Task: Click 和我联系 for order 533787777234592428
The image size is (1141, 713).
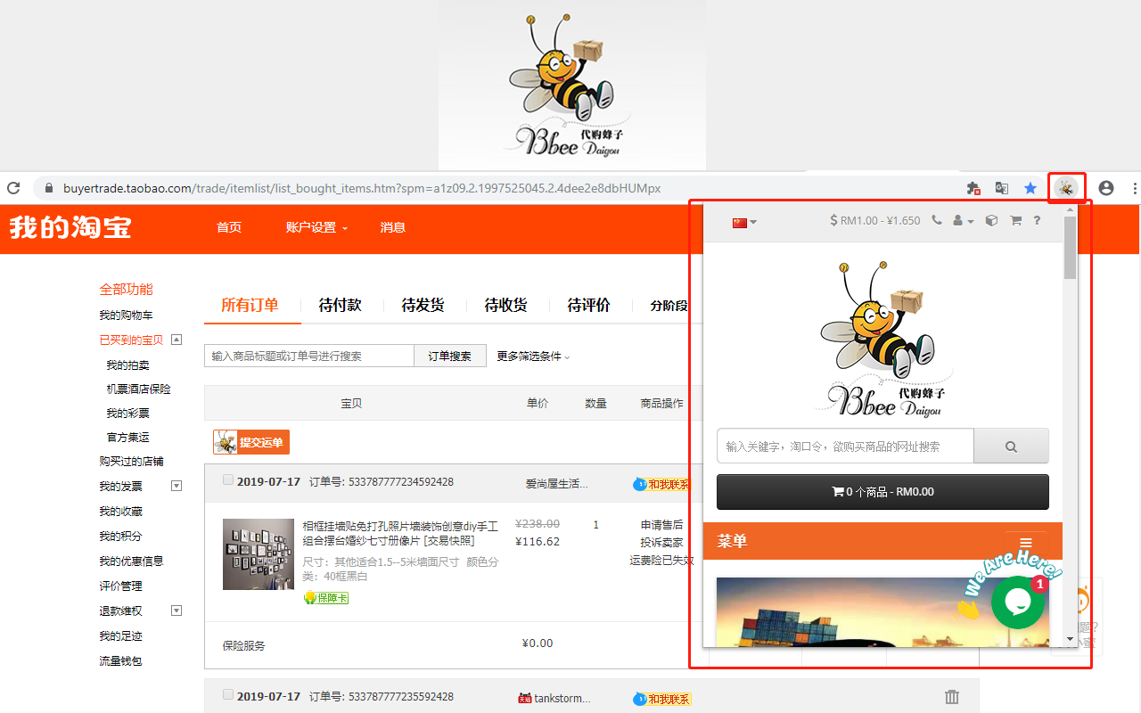Action: click(661, 484)
